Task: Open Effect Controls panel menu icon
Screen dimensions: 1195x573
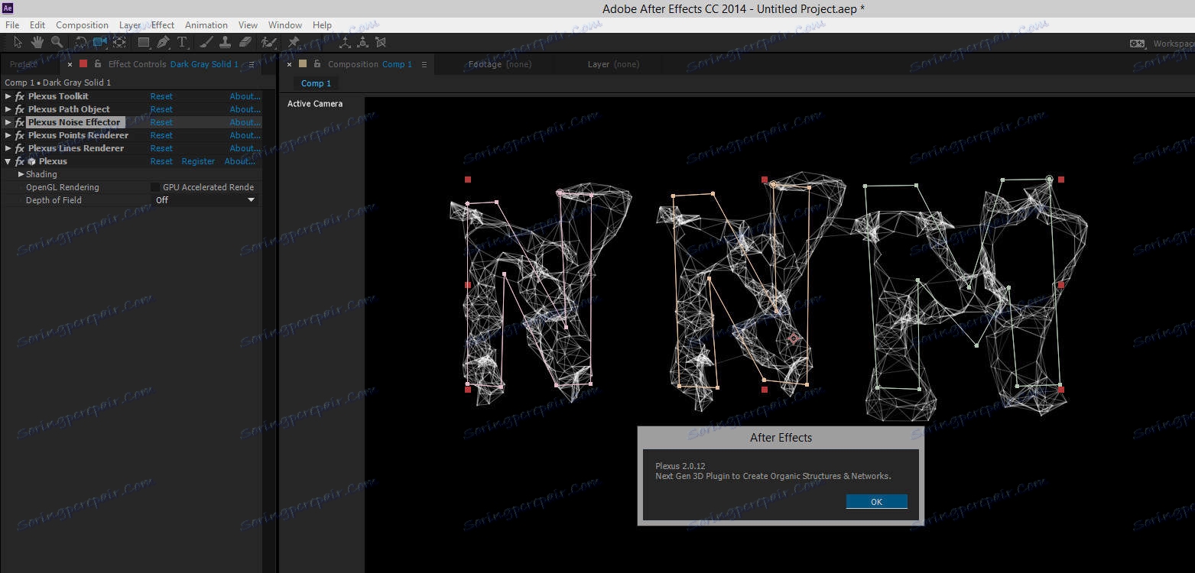Action: tap(252, 64)
